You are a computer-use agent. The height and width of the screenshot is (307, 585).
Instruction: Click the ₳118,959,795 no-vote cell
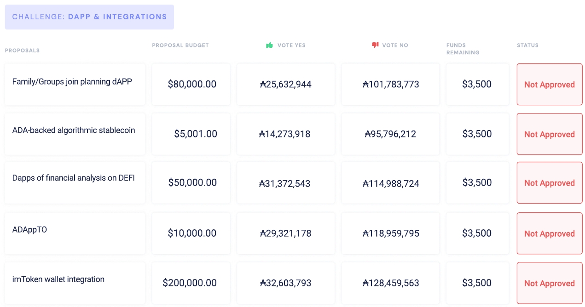point(391,233)
